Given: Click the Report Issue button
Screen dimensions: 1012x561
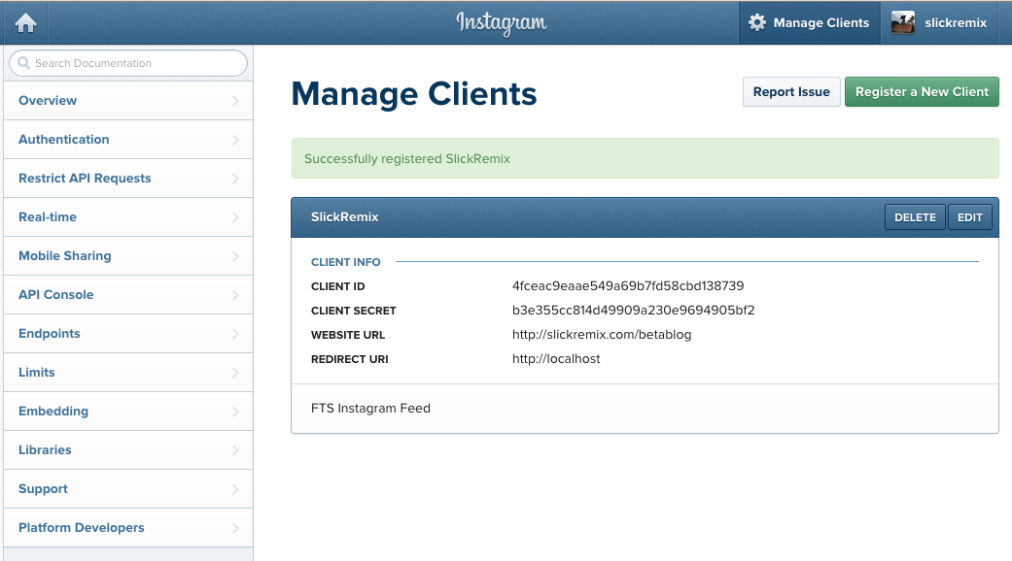Looking at the screenshot, I should pos(791,92).
